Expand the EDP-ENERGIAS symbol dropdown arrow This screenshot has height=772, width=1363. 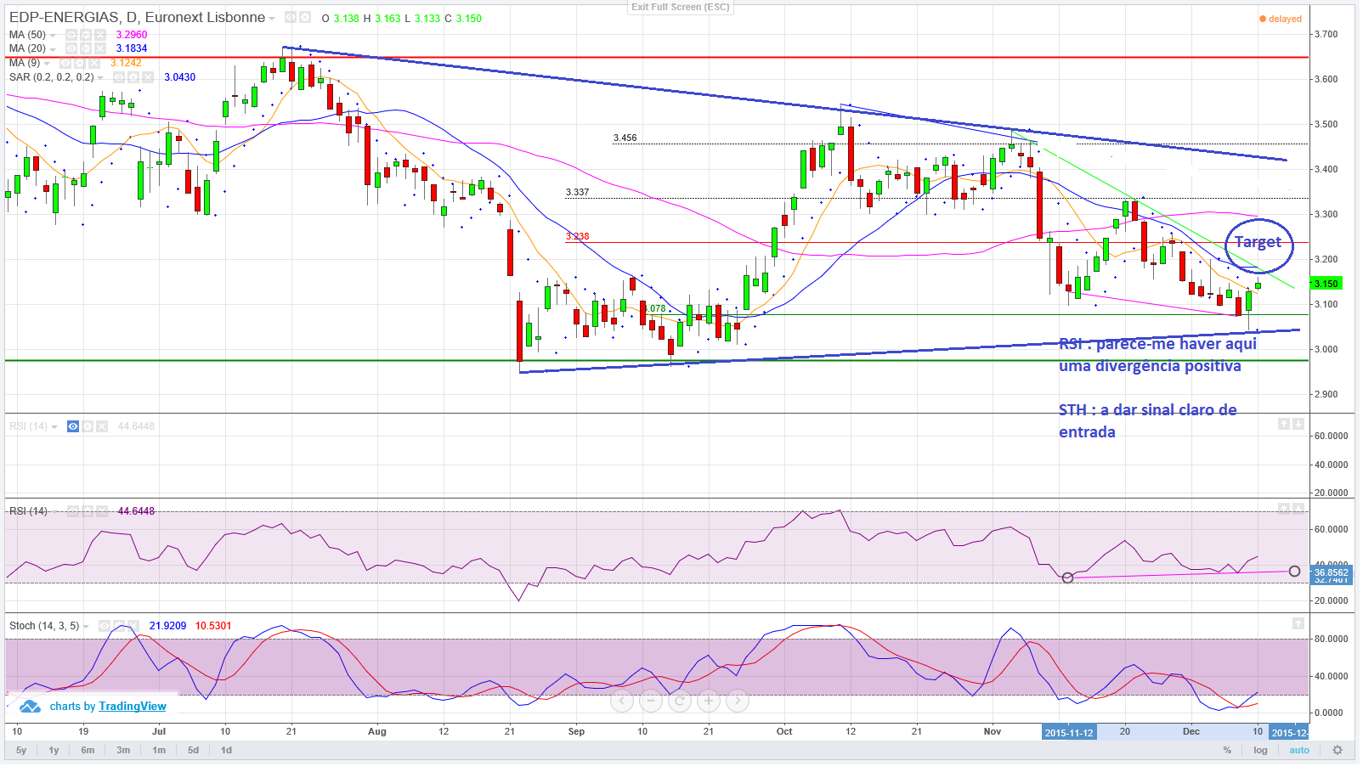(x=272, y=19)
